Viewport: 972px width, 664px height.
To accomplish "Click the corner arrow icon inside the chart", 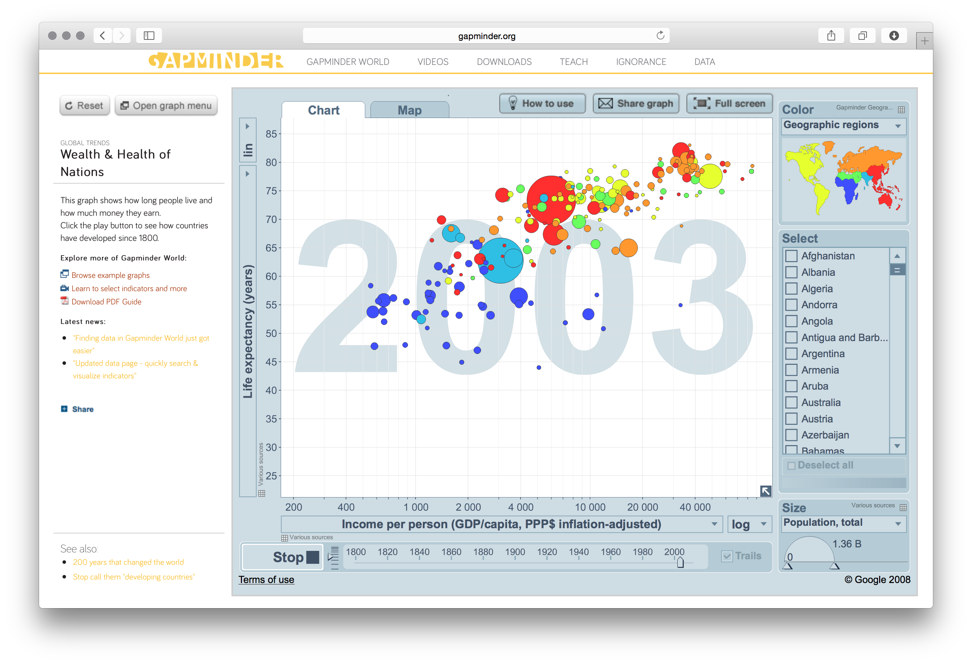I will tap(766, 491).
